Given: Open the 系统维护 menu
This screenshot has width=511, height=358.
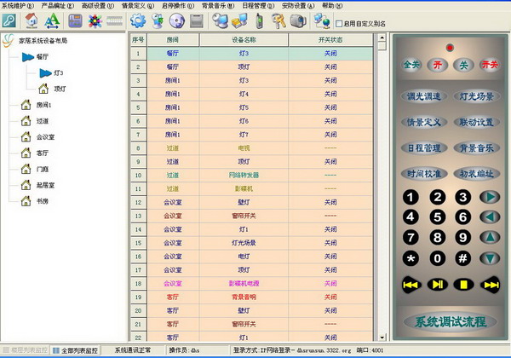Looking at the screenshot, I should pyautogui.click(x=18, y=6).
